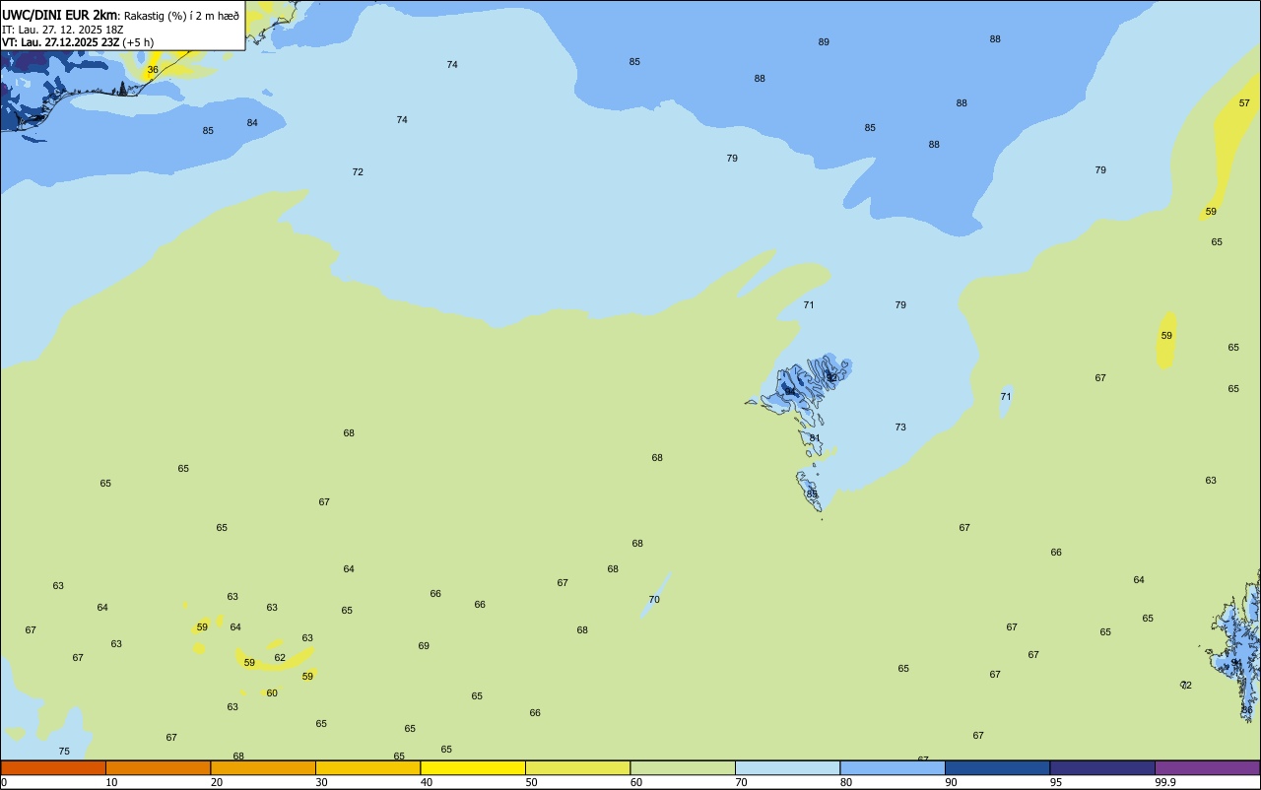Screen dimensions: 1261x790
Task: Click the VT: Lau. 27.12.2025 23Z line
Action: coord(61,42)
